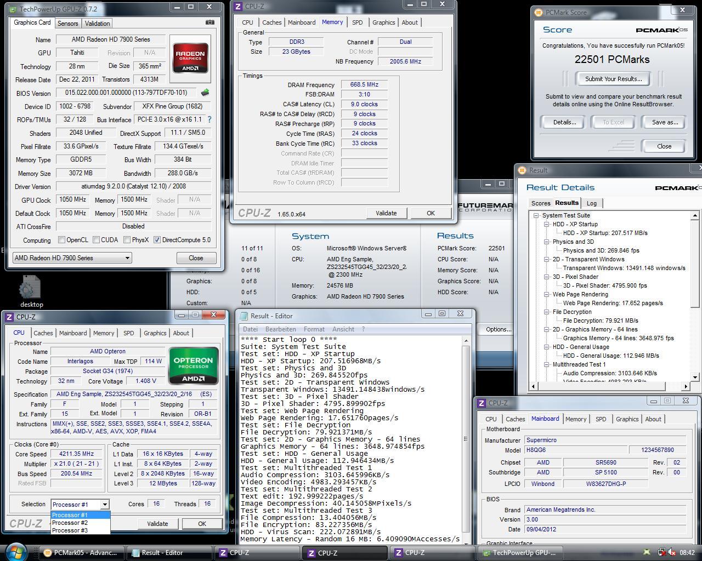702x561 pixels.
Task: Click the Opteron Processor AMD logo
Action: click(193, 365)
